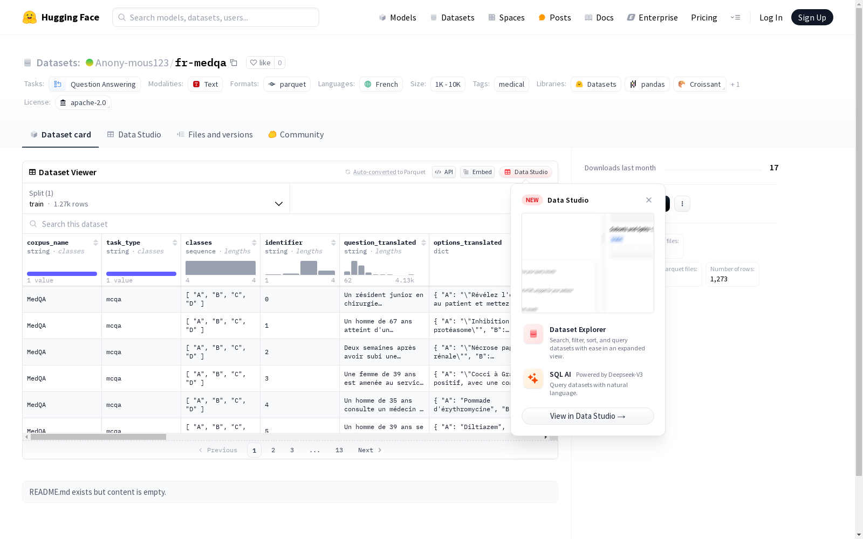Click the Embed button
This screenshot has width=863, height=539.
point(477,172)
